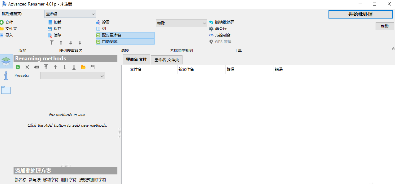This screenshot has height=184, width=395.
Task: Open 设置 settings icon
Action: 98,23
